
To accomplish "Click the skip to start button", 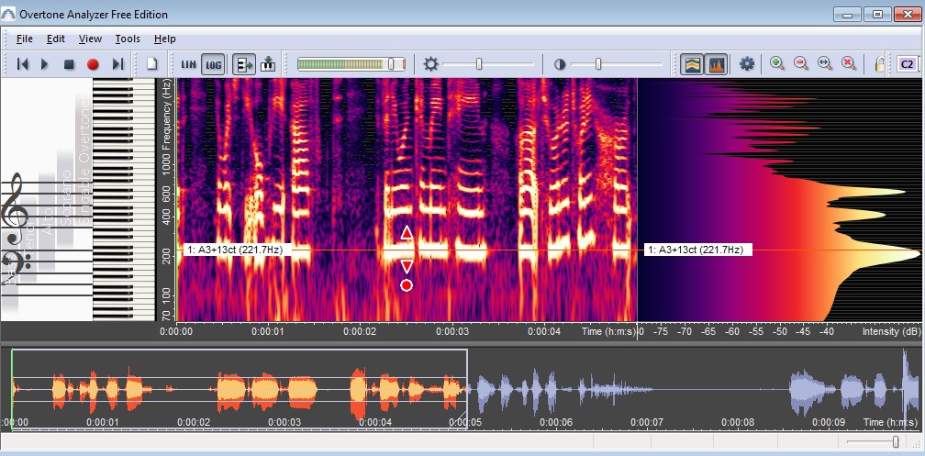I will tap(22, 64).
